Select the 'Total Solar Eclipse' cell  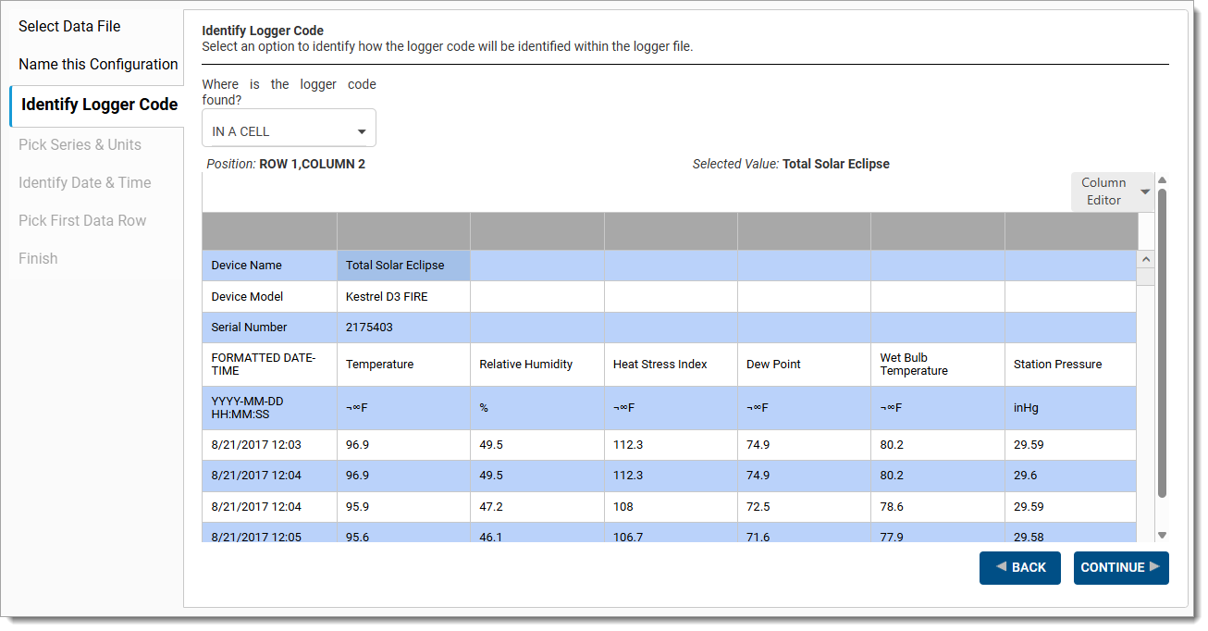click(x=402, y=265)
